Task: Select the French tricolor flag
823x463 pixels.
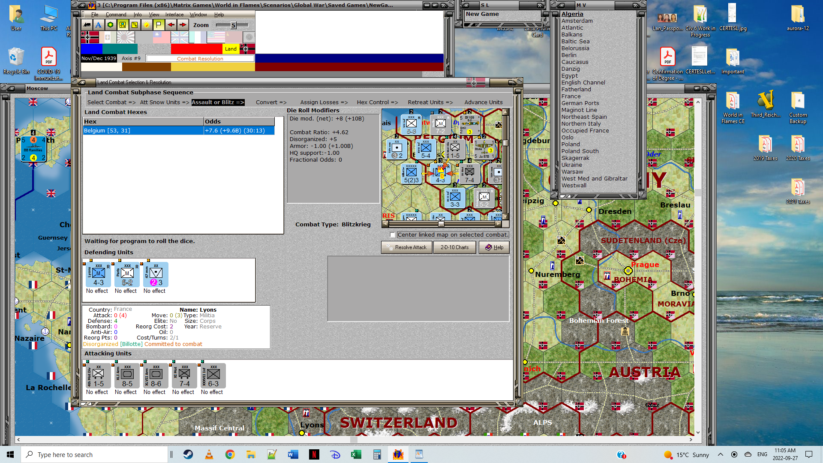Action: point(197,37)
